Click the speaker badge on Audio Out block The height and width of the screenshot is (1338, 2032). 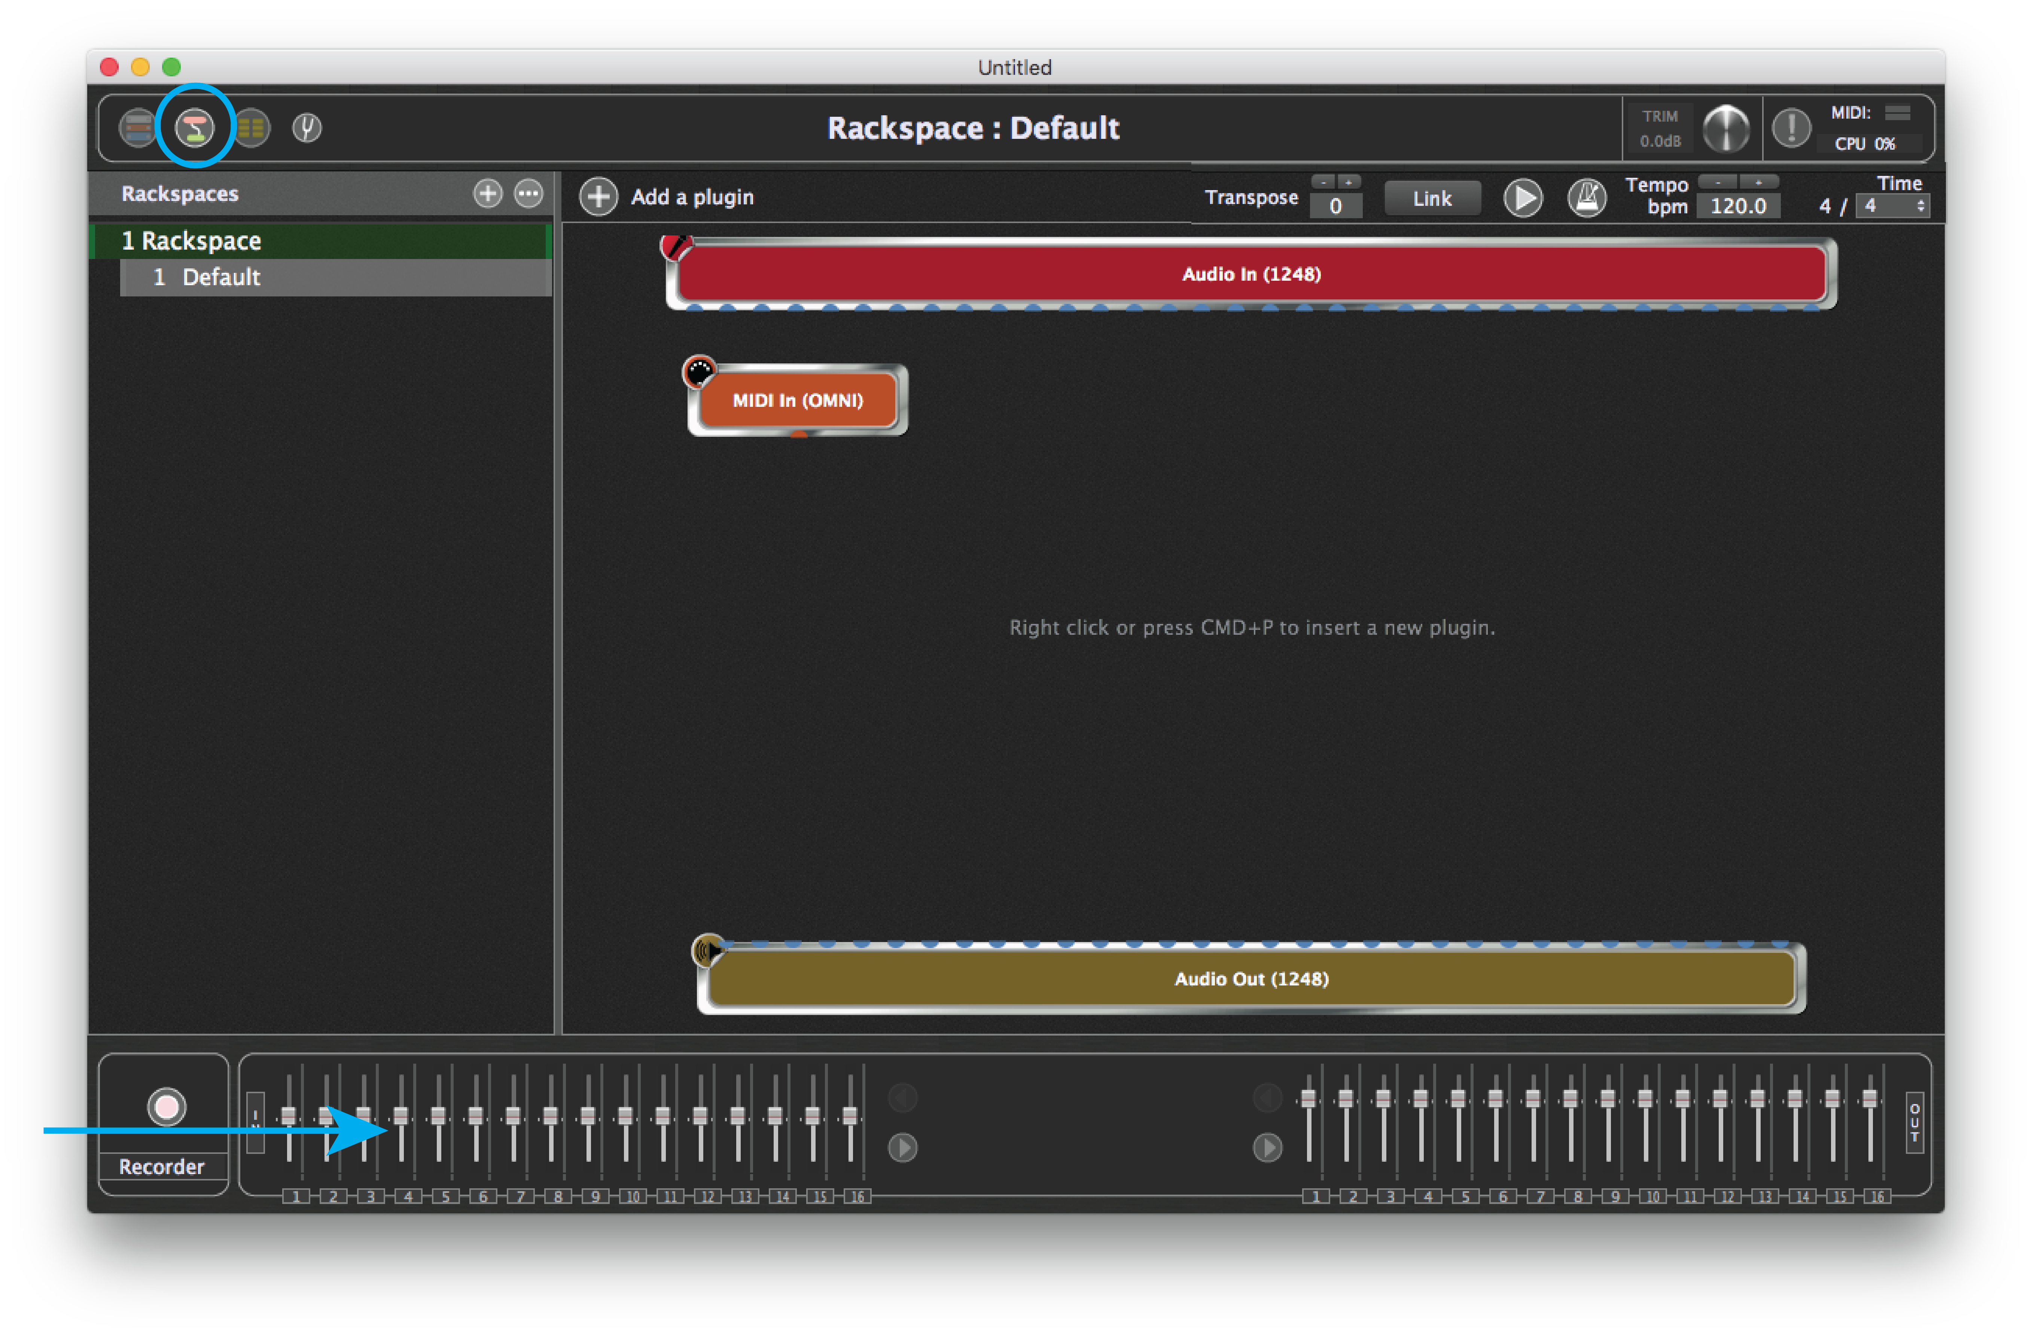pyautogui.click(x=708, y=950)
